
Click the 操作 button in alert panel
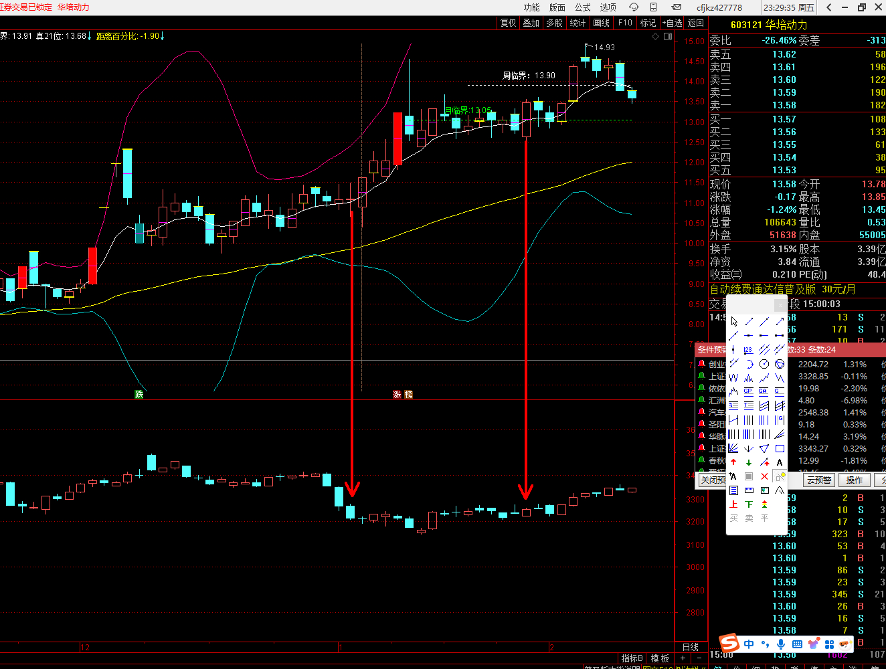pyautogui.click(x=855, y=480)
